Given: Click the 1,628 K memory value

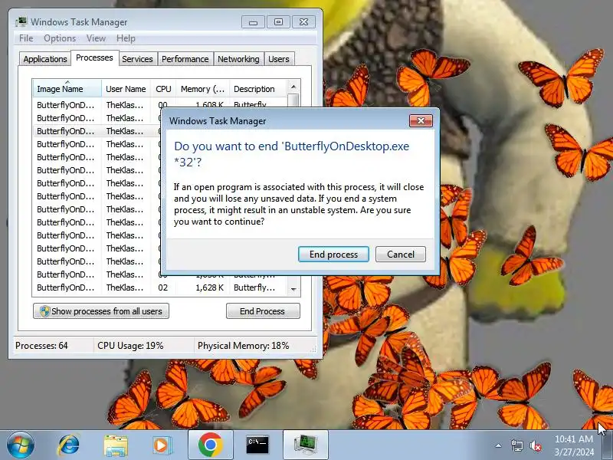Looking at the screenshot, I should [209, 287].
